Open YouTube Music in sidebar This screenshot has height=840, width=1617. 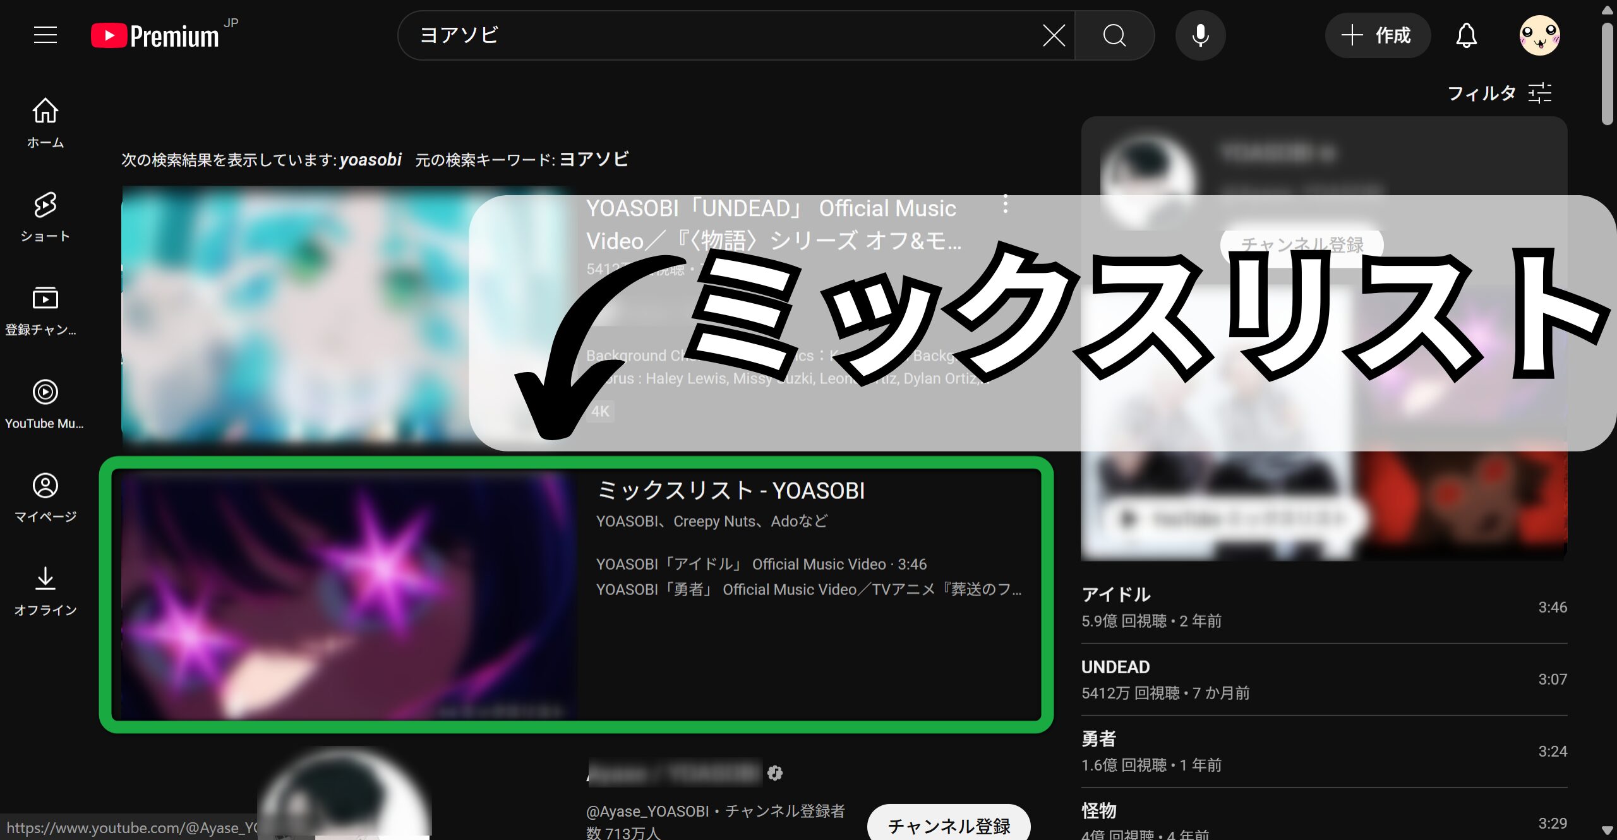point(45,404)
